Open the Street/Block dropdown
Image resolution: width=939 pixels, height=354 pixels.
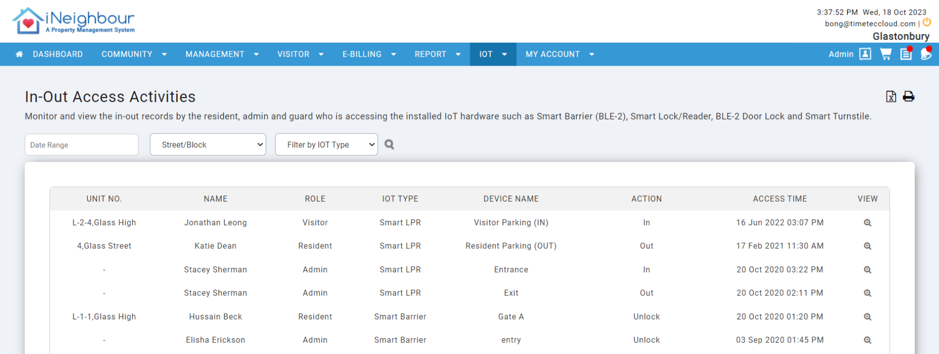coord(208,144)
